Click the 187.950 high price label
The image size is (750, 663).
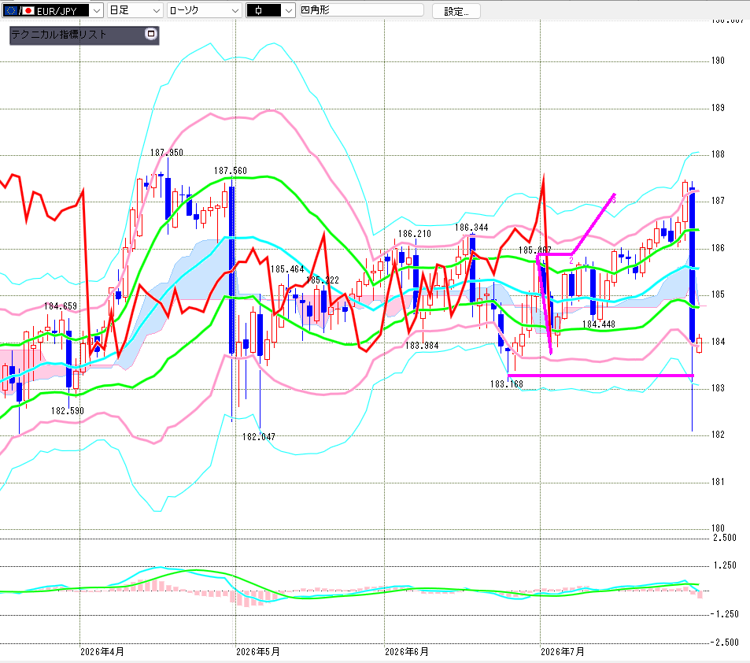[167, 153]
